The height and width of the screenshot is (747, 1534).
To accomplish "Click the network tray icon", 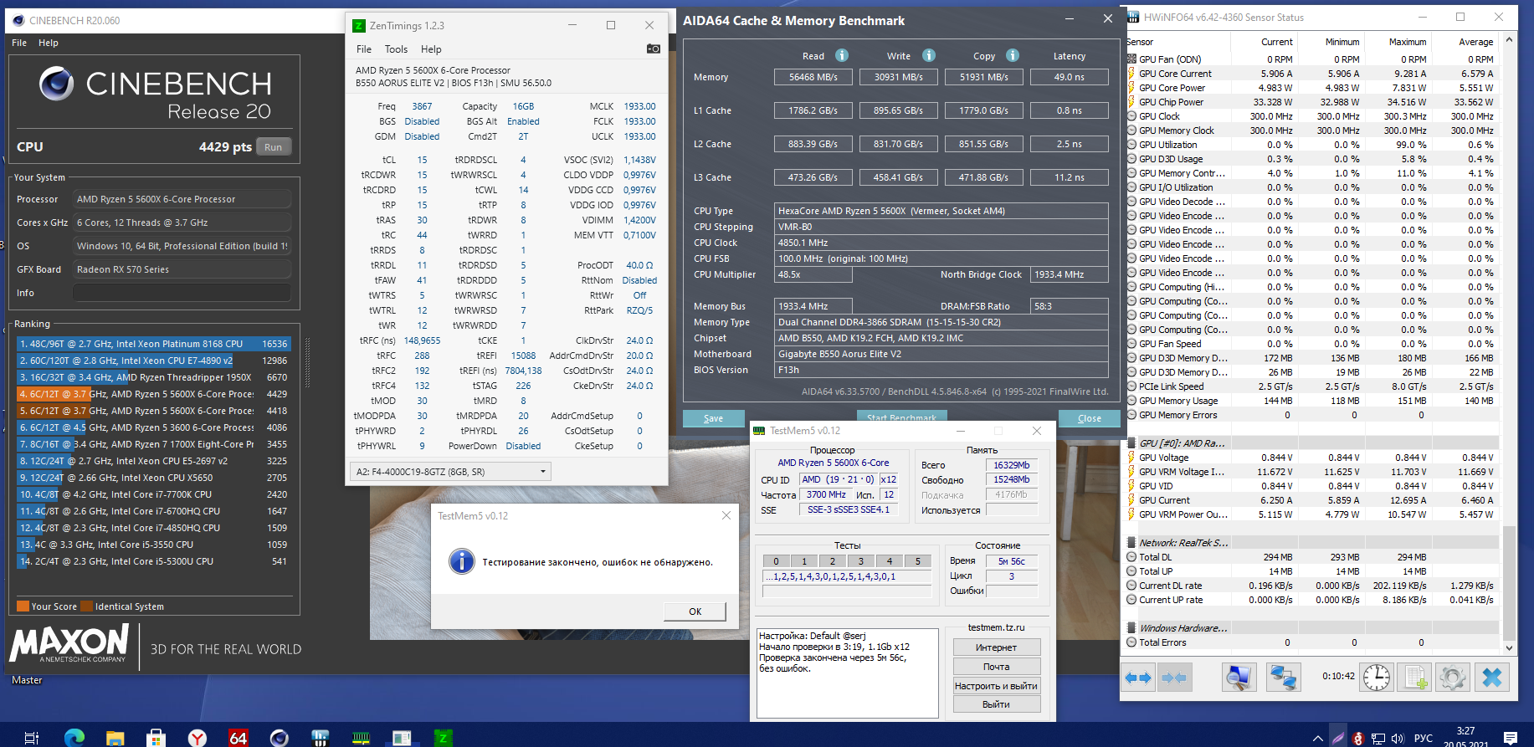I will [1378, 739].
